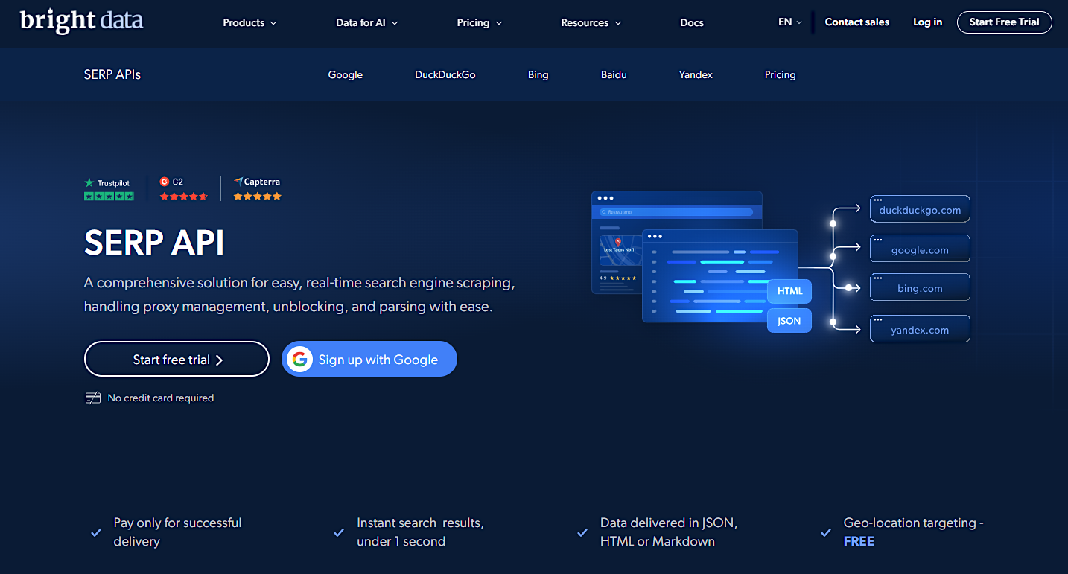Screen dimensions: 1068x574
Task: Open the Docs menu item
Action: (692, 22)
